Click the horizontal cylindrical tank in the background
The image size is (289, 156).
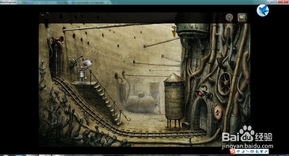(142, 103)
